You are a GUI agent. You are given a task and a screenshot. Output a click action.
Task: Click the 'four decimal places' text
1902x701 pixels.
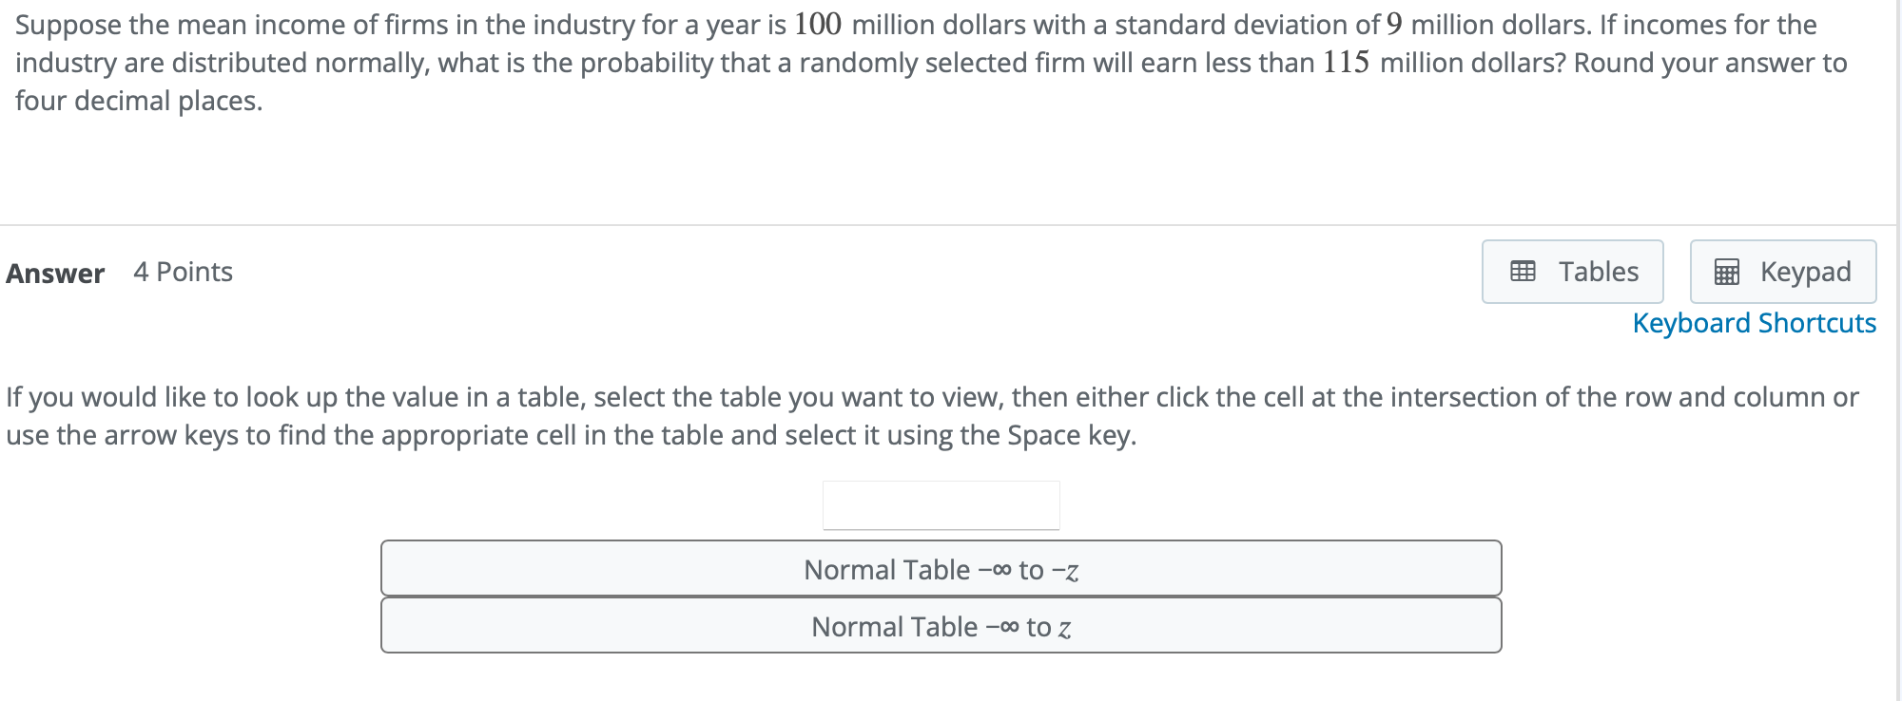(x=138, y=101)
